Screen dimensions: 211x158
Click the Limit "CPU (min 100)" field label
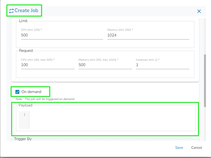(x=31, y=30)
